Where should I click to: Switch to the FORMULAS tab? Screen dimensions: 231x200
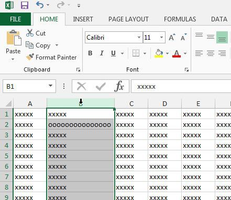point(180,19)
